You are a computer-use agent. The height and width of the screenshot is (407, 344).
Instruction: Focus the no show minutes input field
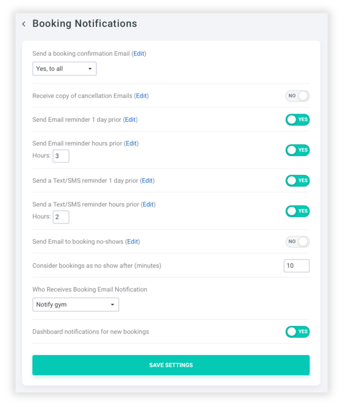point(296,266)
